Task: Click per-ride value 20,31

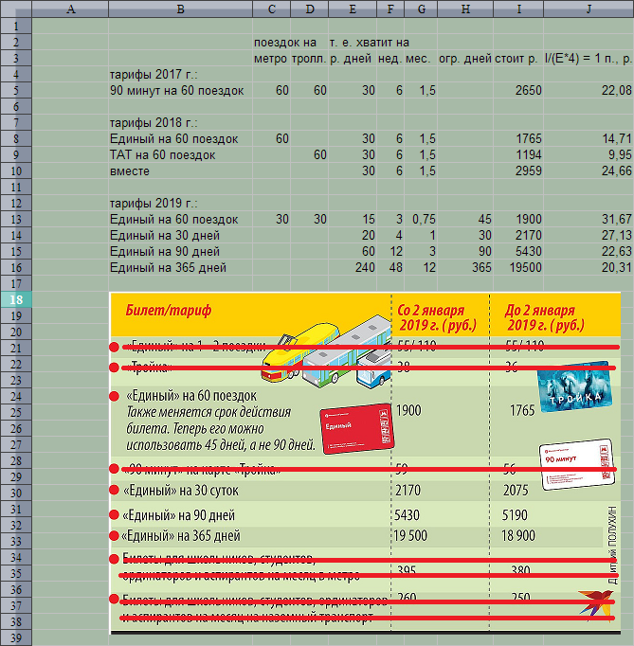Action: pos(589,267)
